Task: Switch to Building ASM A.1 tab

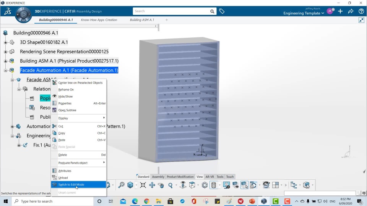Action: [142, 20]
